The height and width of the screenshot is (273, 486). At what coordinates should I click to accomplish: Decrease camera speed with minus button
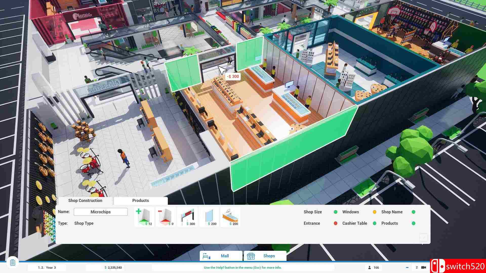pos(407,267)
